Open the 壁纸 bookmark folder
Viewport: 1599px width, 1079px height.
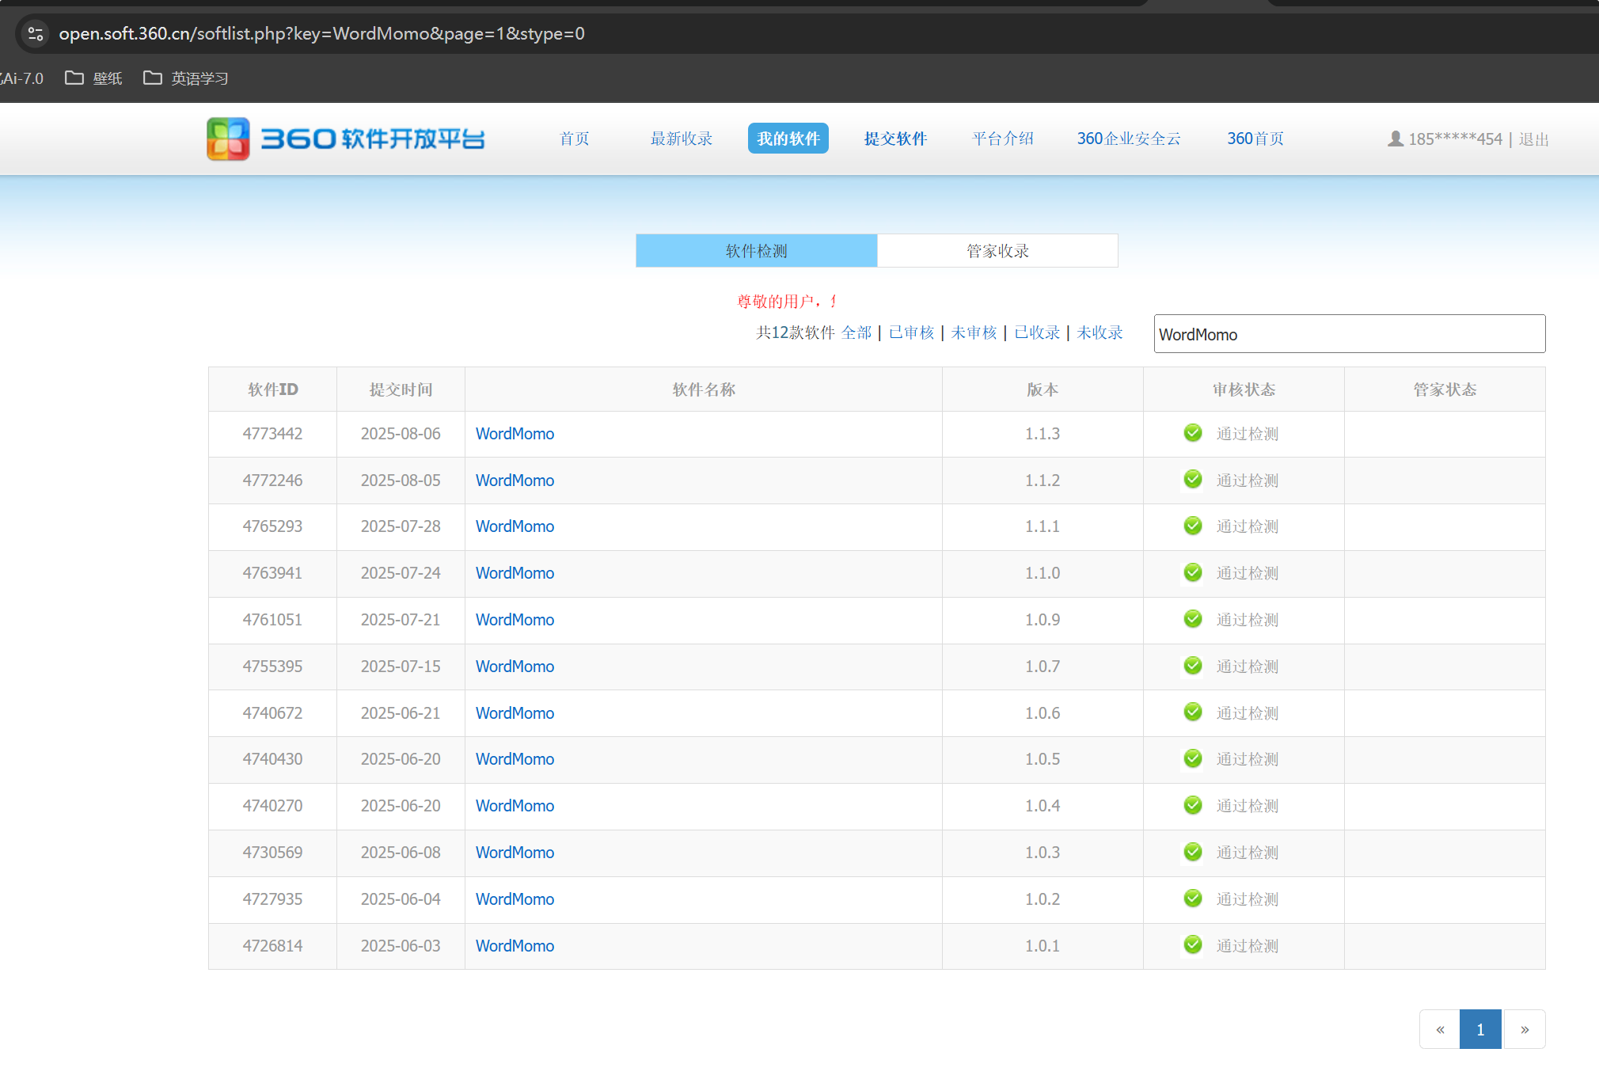pos(94,78)
